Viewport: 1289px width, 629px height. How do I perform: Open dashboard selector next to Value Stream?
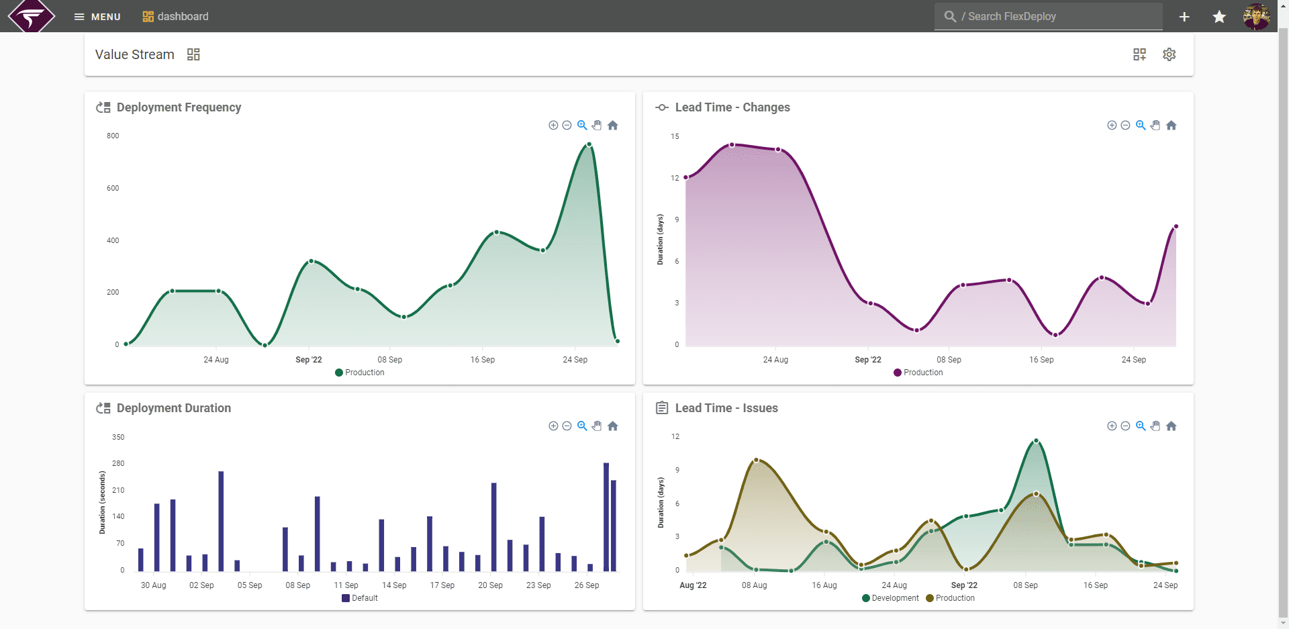tap(193, 54)
